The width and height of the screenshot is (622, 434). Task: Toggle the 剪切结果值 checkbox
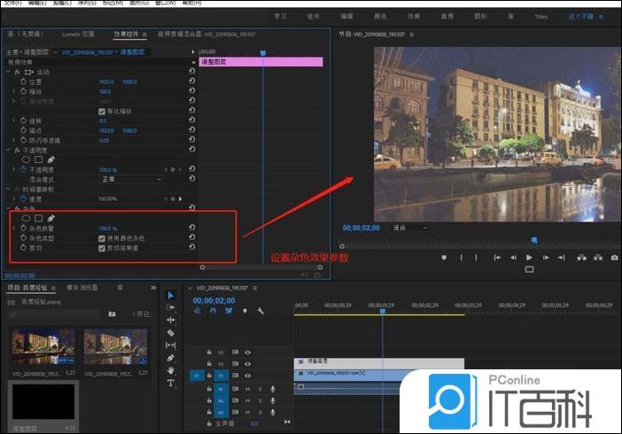click(x=102, y=249)
